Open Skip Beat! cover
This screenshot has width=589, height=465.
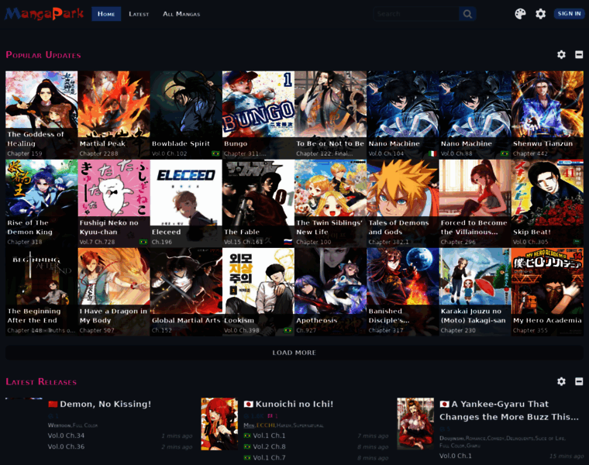click(547, 203)
